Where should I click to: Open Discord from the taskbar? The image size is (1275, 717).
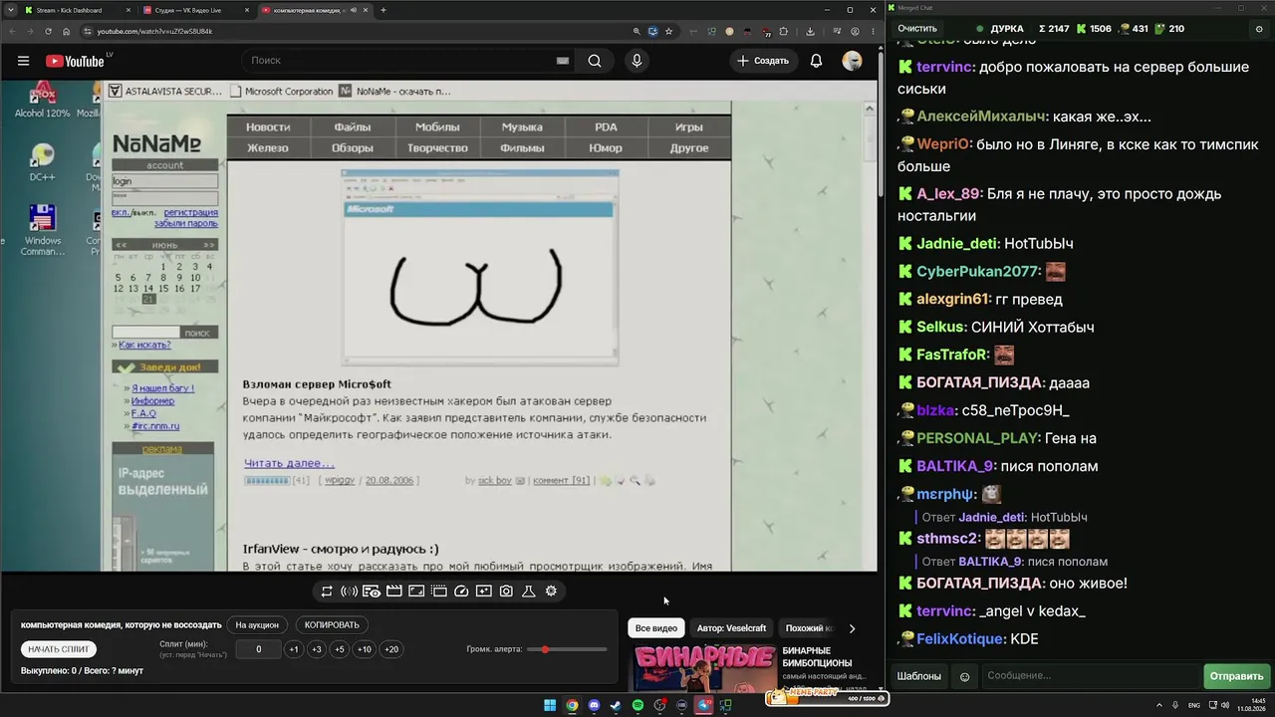point(594,706)
